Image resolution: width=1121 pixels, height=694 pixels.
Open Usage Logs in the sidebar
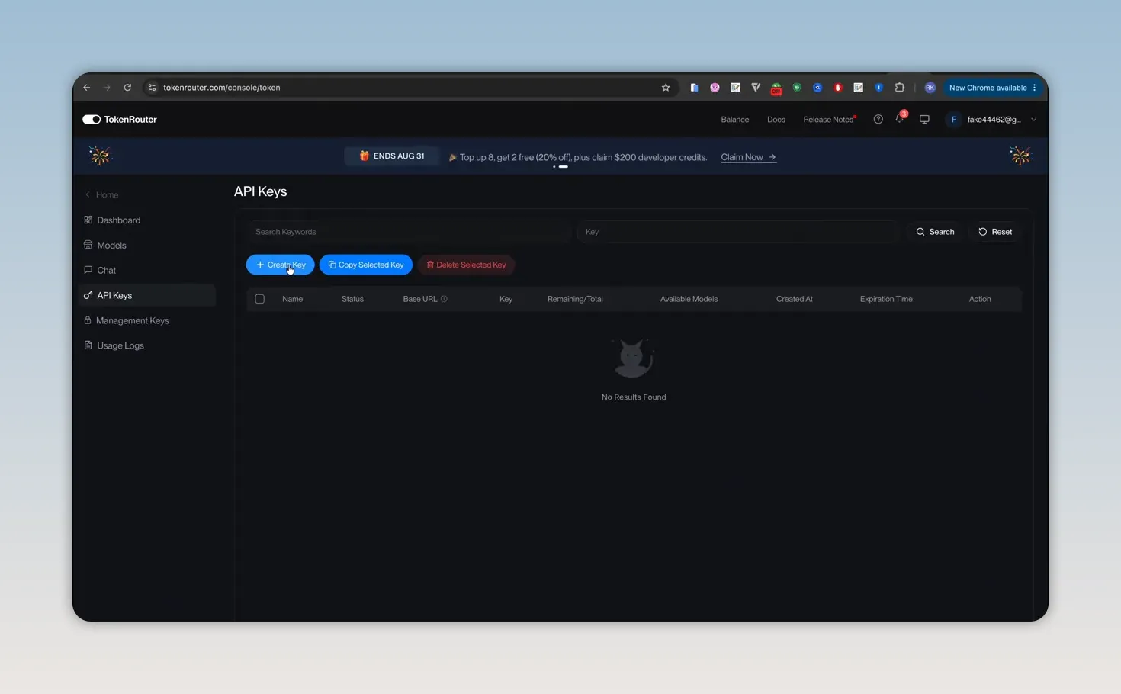click(146, 346)
